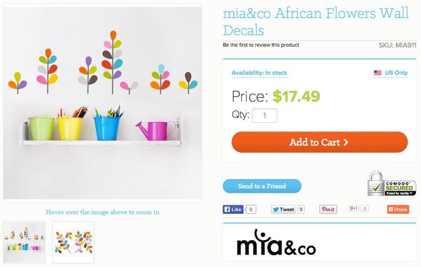
Task: Click the Tweet count bubble
Action: pyautogui.click(x=301, y=210)
